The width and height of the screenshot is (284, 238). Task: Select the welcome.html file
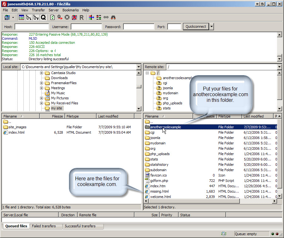[211, 197]
